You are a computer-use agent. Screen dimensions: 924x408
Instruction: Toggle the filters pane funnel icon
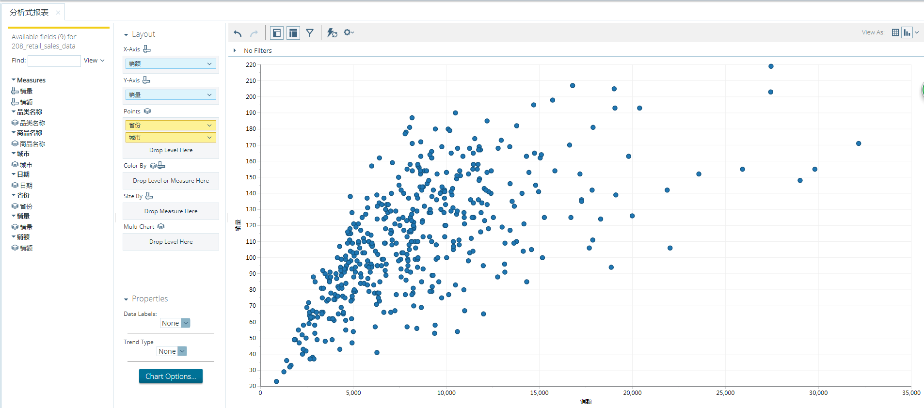coord(310,33)
